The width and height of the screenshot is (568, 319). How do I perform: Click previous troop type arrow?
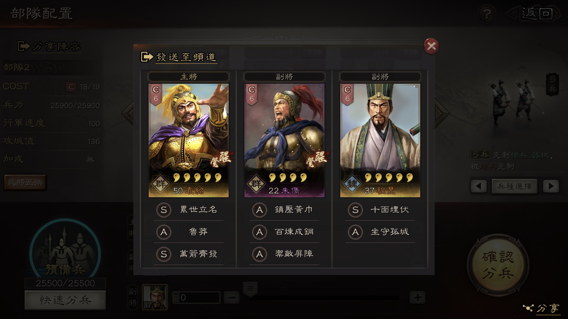(x=479, y=186)
